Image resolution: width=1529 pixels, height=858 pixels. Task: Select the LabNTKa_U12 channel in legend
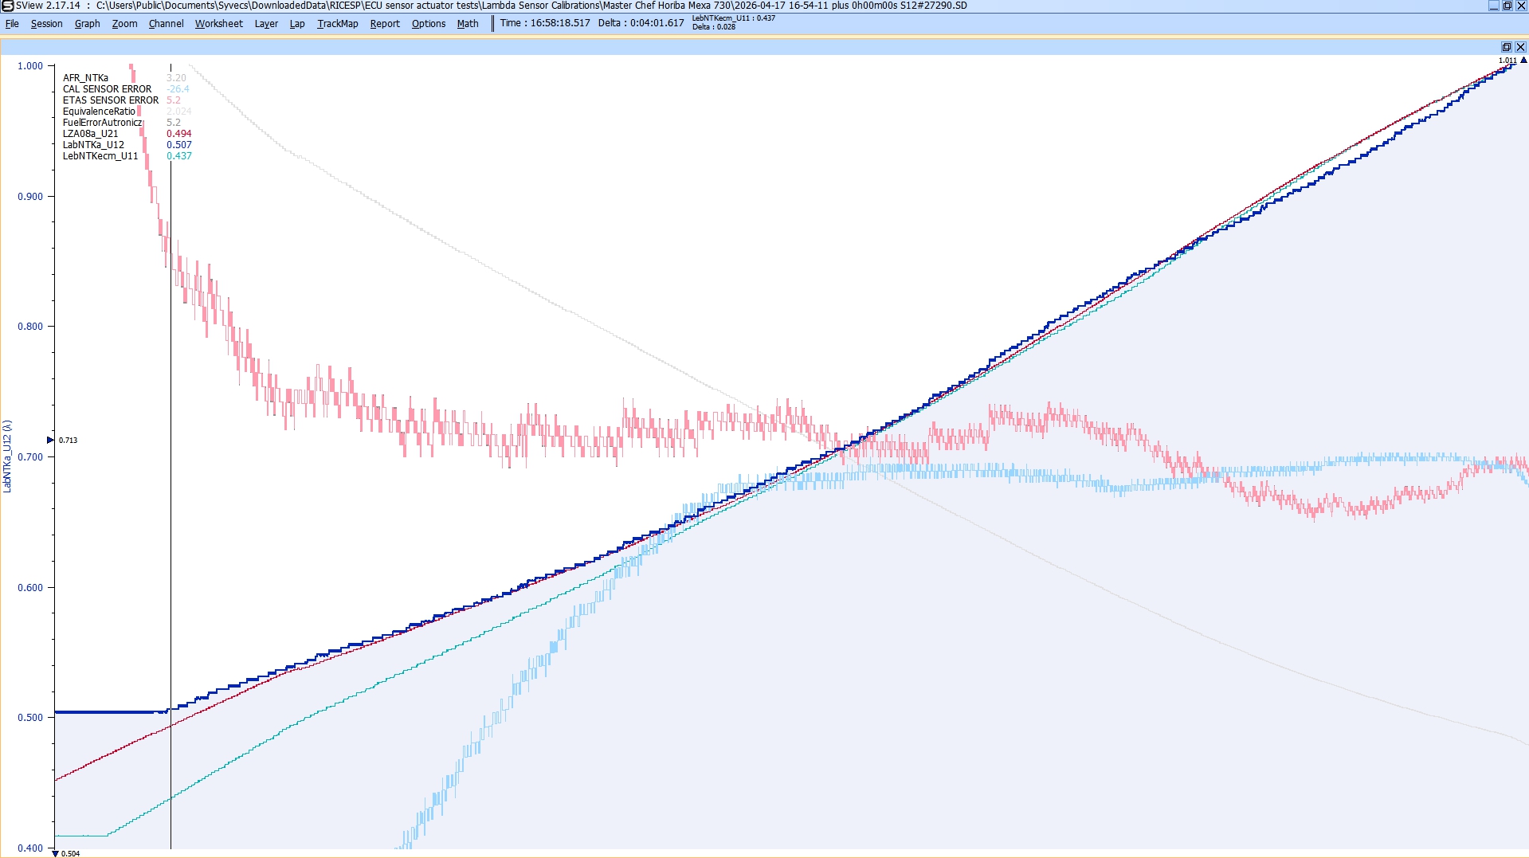point(93,145)
